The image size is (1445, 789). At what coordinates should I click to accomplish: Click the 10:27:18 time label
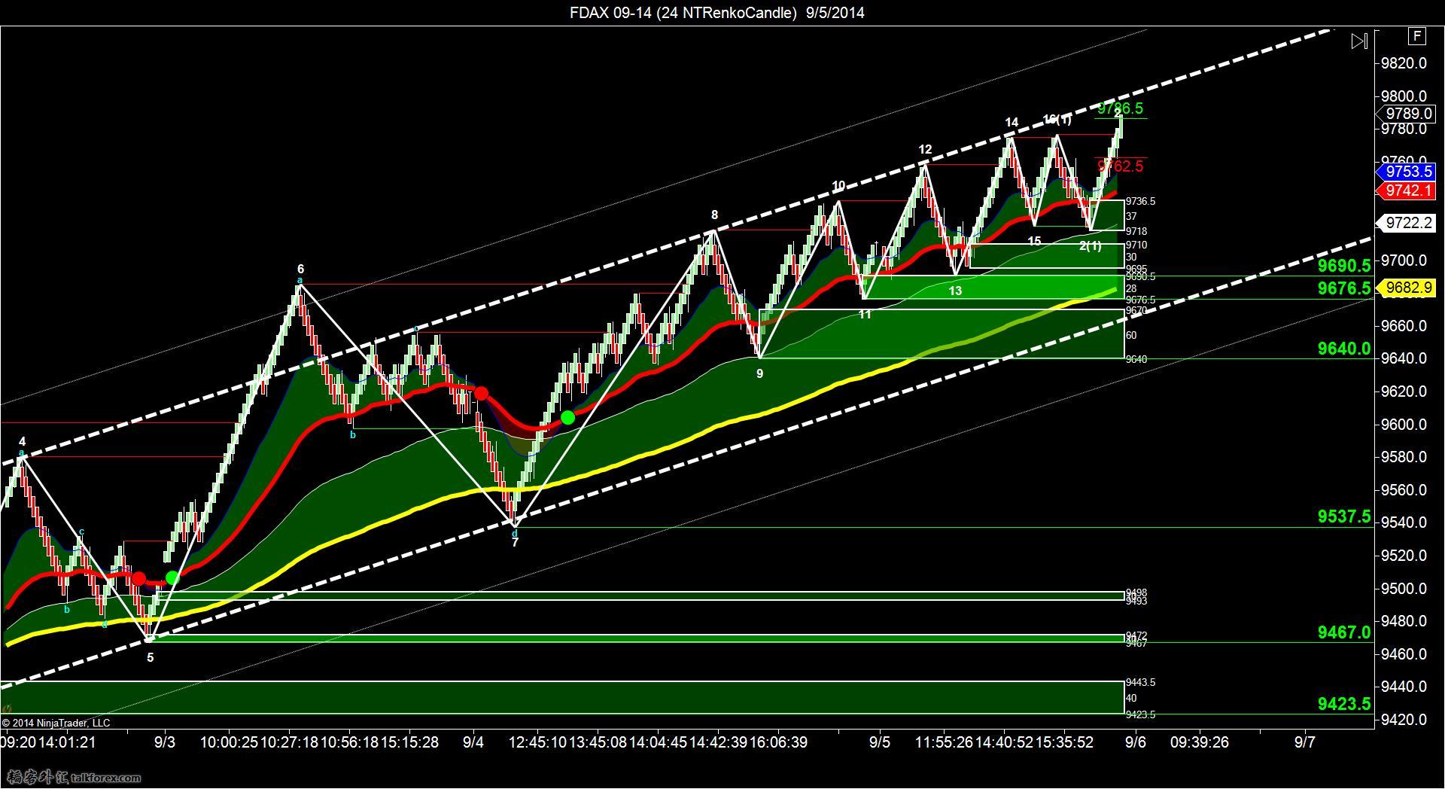[289, 742]
